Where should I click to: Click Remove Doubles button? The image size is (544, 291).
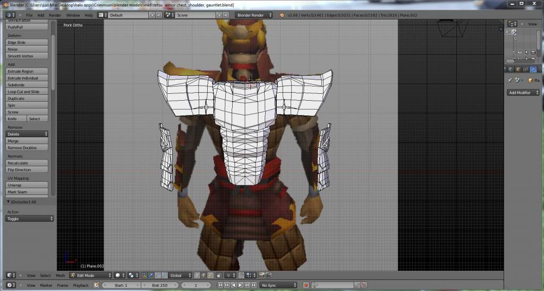tap(27, 148)
